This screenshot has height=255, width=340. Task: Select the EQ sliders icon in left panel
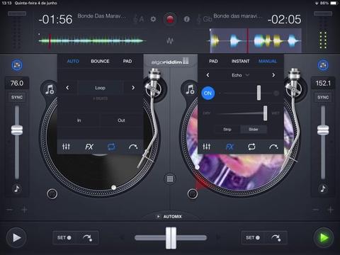coord(66,147)
